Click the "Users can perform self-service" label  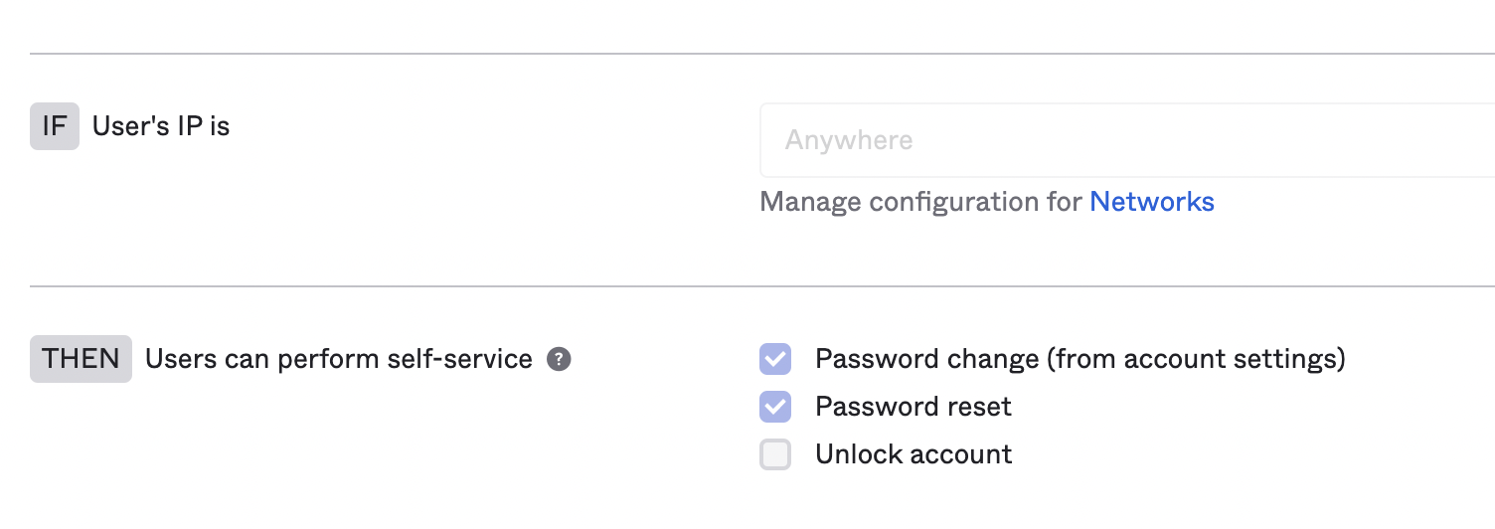[x=338, y=359]
